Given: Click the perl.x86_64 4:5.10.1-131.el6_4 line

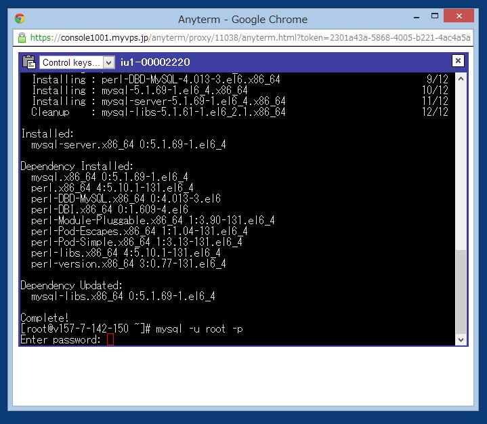Looking at the screenshot, I should coord(112,188).
